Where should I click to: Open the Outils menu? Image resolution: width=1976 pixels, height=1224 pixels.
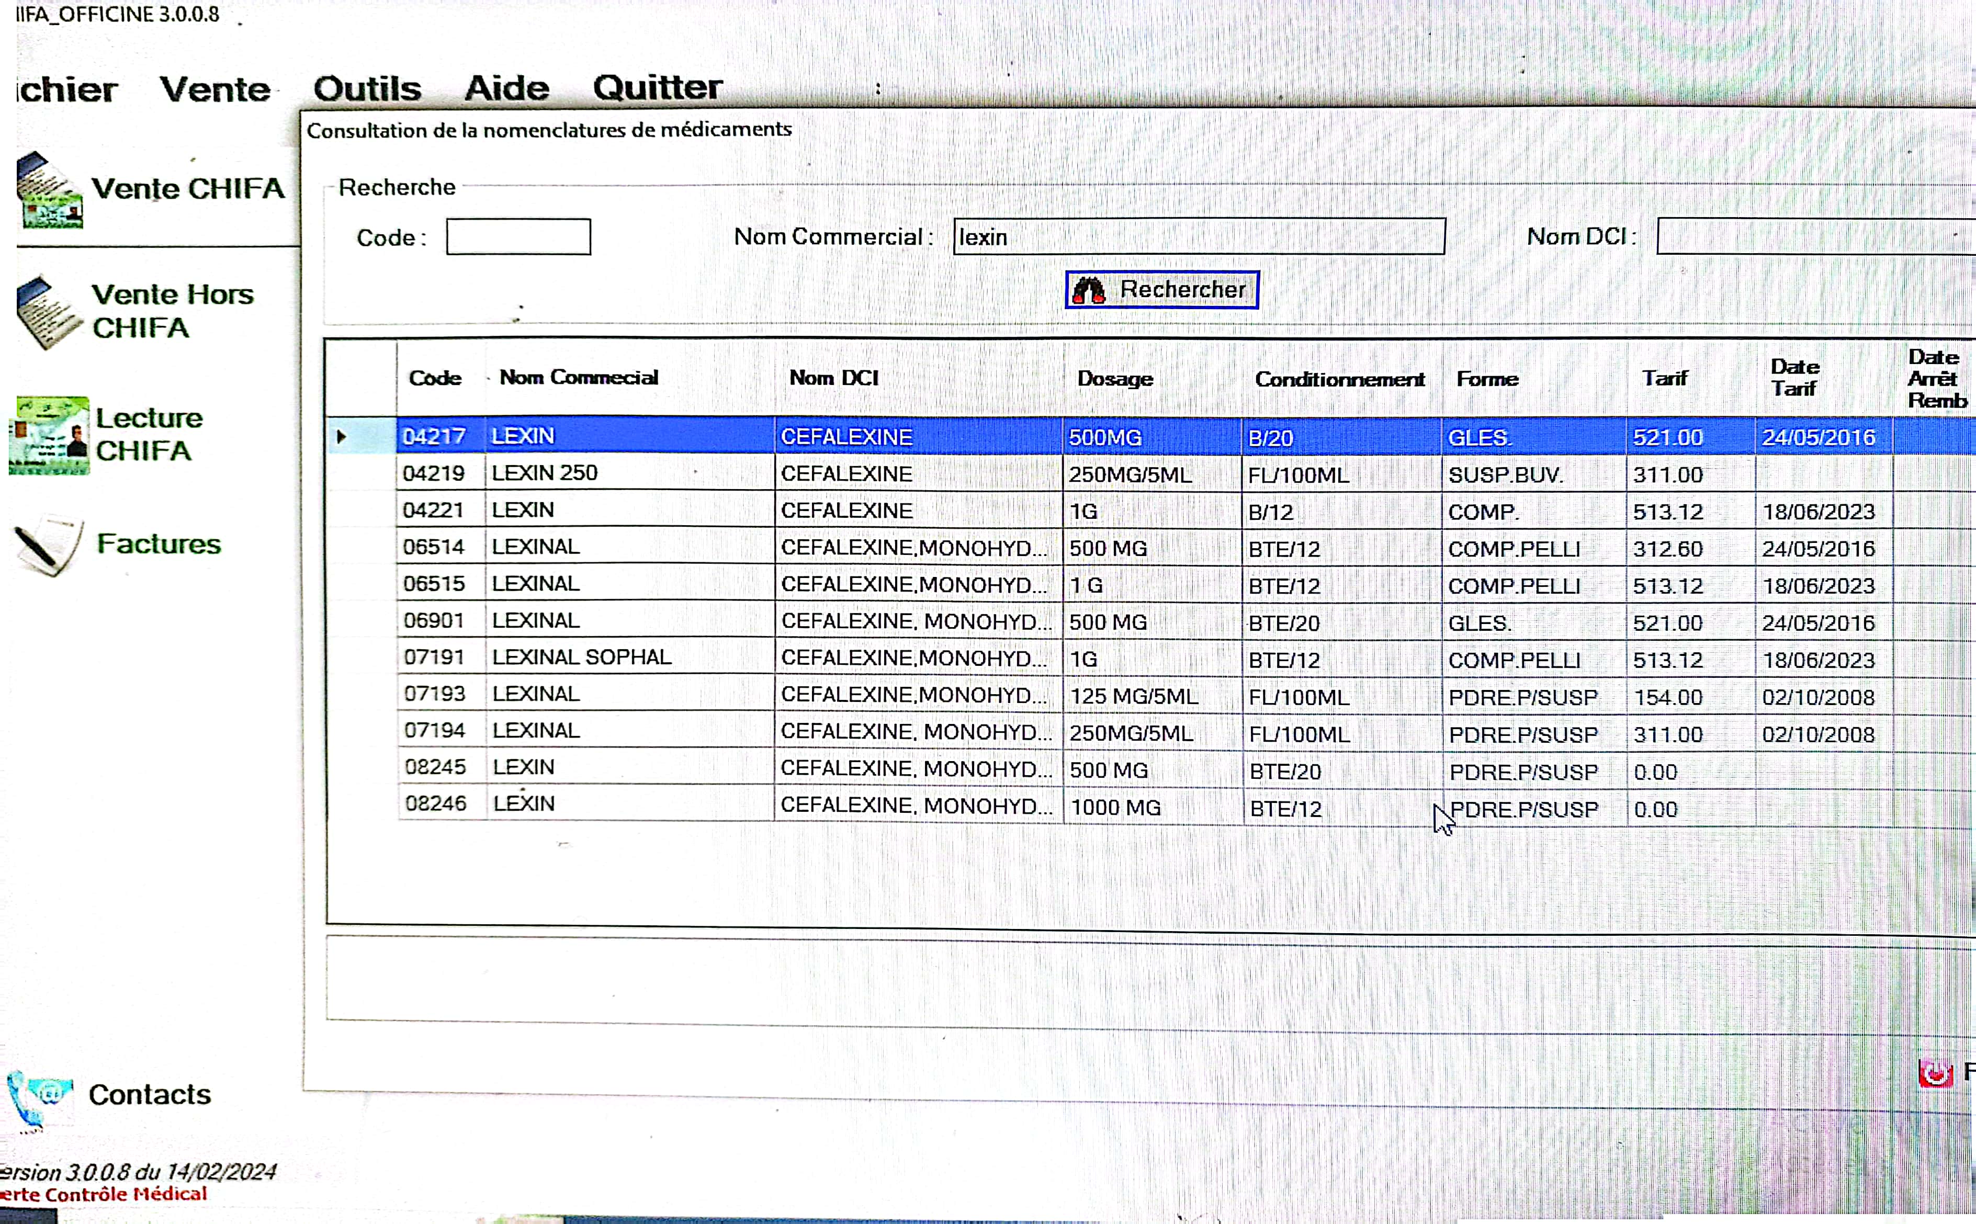click(367, 88)
